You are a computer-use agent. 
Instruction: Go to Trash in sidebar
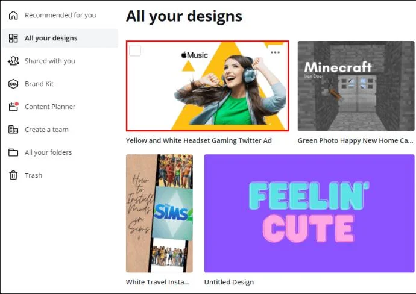tap(60, 175)
